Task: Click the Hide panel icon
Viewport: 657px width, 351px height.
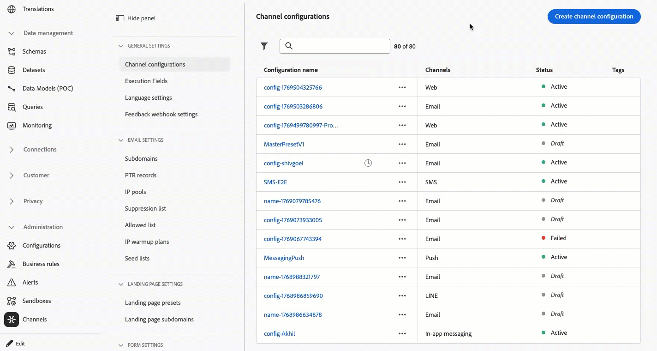Action: coord(120,18)
